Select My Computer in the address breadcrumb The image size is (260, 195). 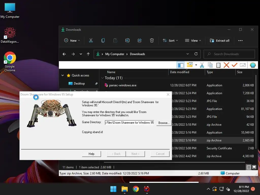115,54
